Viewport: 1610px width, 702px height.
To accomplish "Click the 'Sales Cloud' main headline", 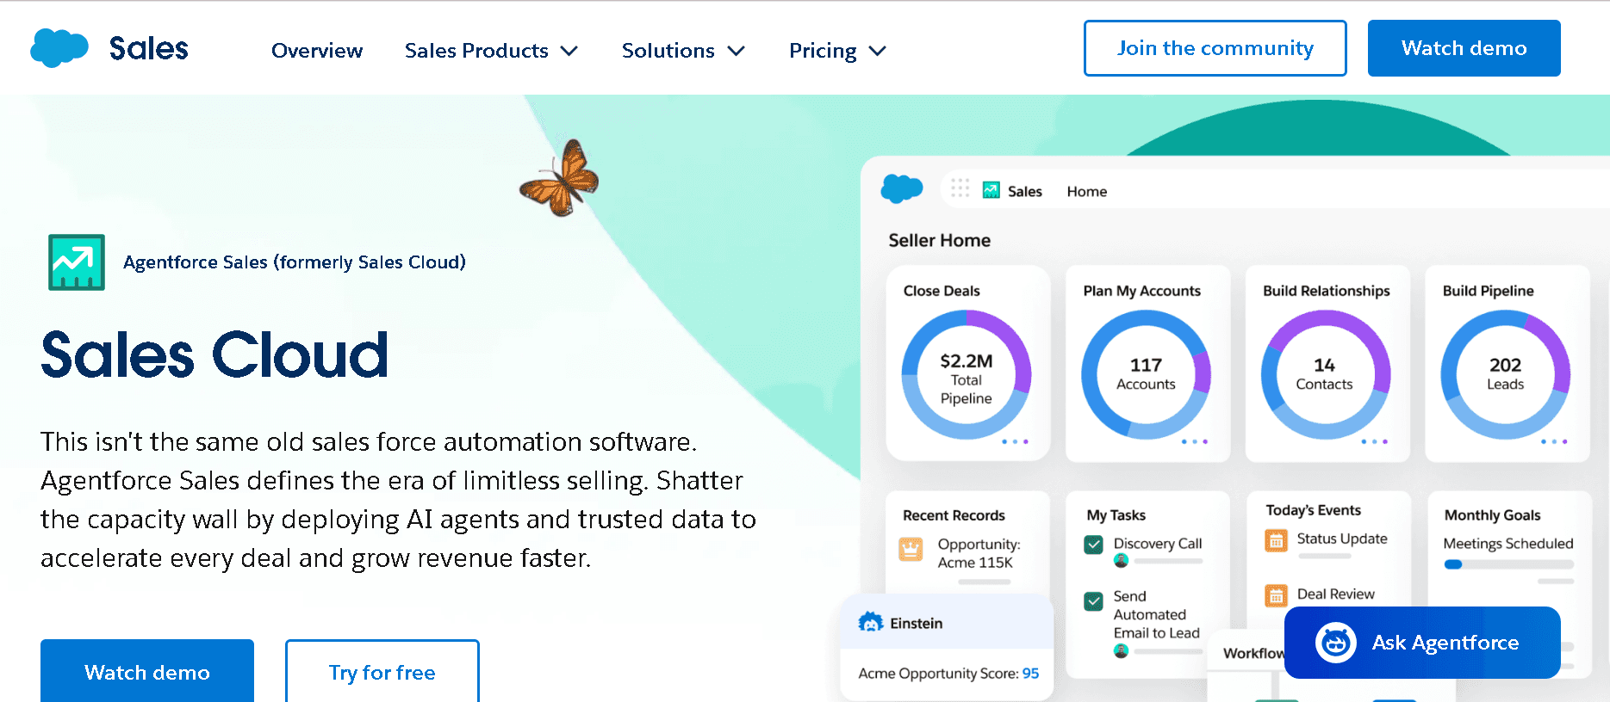I will (x=214, y=354).
